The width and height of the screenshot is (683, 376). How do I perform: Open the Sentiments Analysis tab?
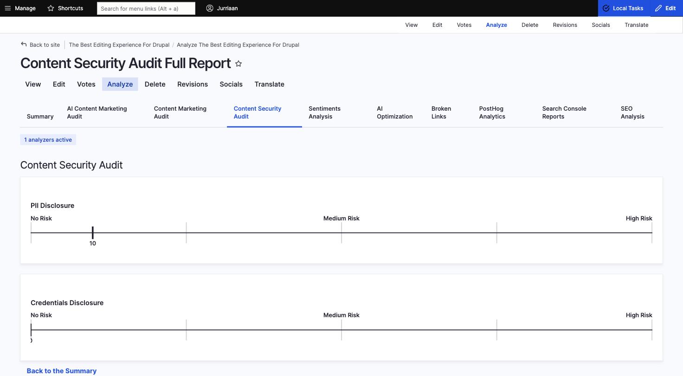(336, 113)
